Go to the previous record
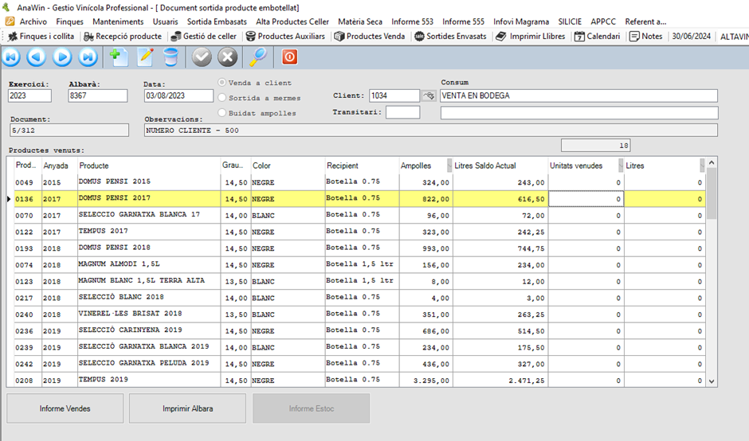This screenshot has height=441, width=749. [x=37, y=57]
